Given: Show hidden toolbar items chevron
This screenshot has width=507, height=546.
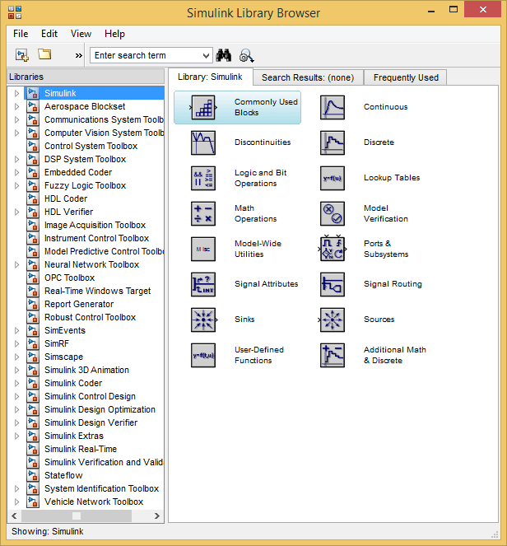Looking at the screenshot, I should [x=79, y=55].
